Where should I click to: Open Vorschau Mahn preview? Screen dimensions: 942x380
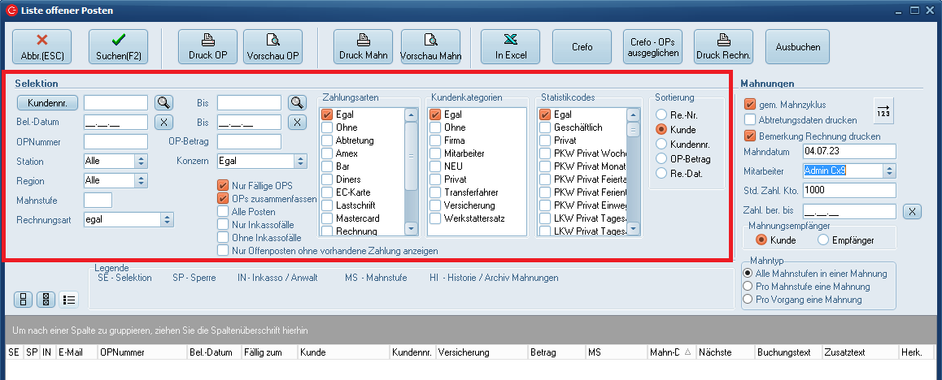[430, 46]
